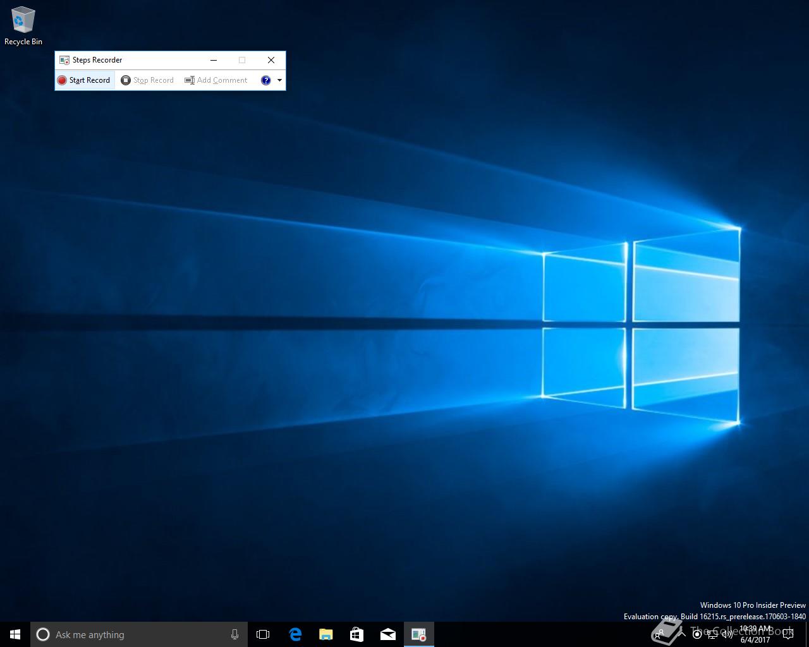This screenshot has height=647, width=809.
Task: Open File Explorer from the taskbar
Action: [325, 634]
